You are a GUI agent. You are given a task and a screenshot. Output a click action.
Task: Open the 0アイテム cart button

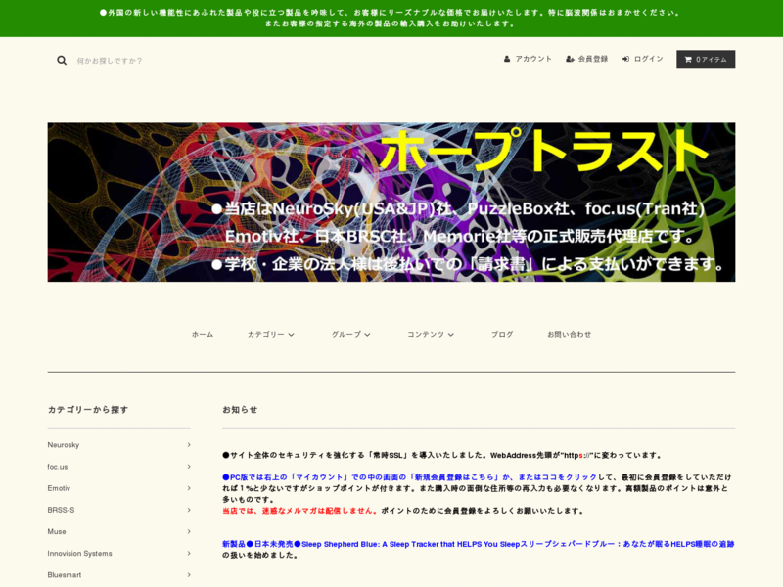tap(706, 60)
